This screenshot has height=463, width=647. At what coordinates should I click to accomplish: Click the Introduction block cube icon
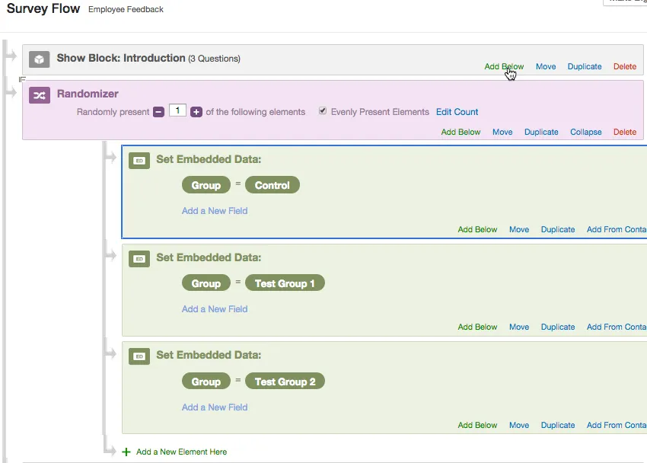pos(40,59)
